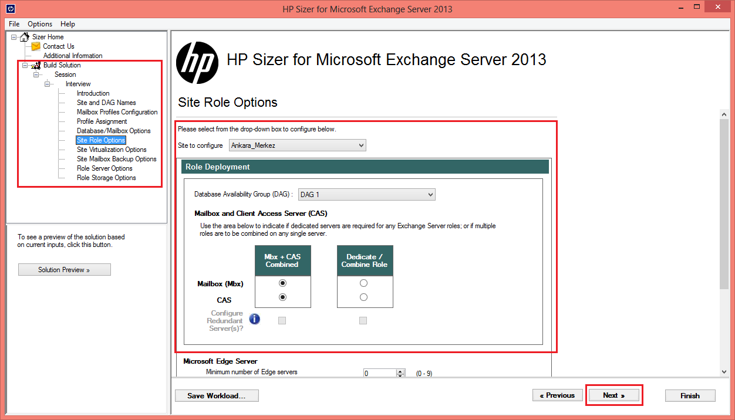Click the Sizer Home tree label
The width and height of the screenshot is (735, 420).
coord(48,37)
